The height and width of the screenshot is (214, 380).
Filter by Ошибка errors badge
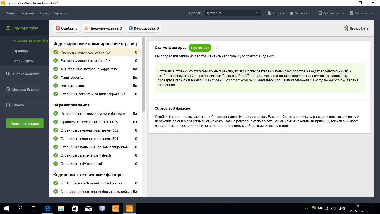pyautogui.click(x=66, y=28)
